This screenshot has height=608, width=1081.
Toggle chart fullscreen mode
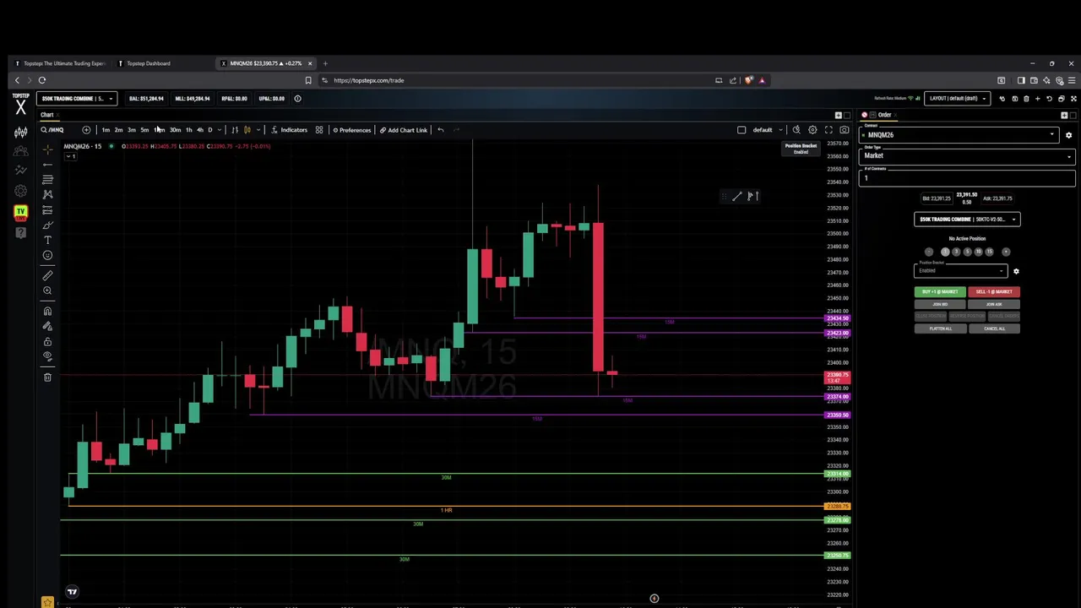828,130
